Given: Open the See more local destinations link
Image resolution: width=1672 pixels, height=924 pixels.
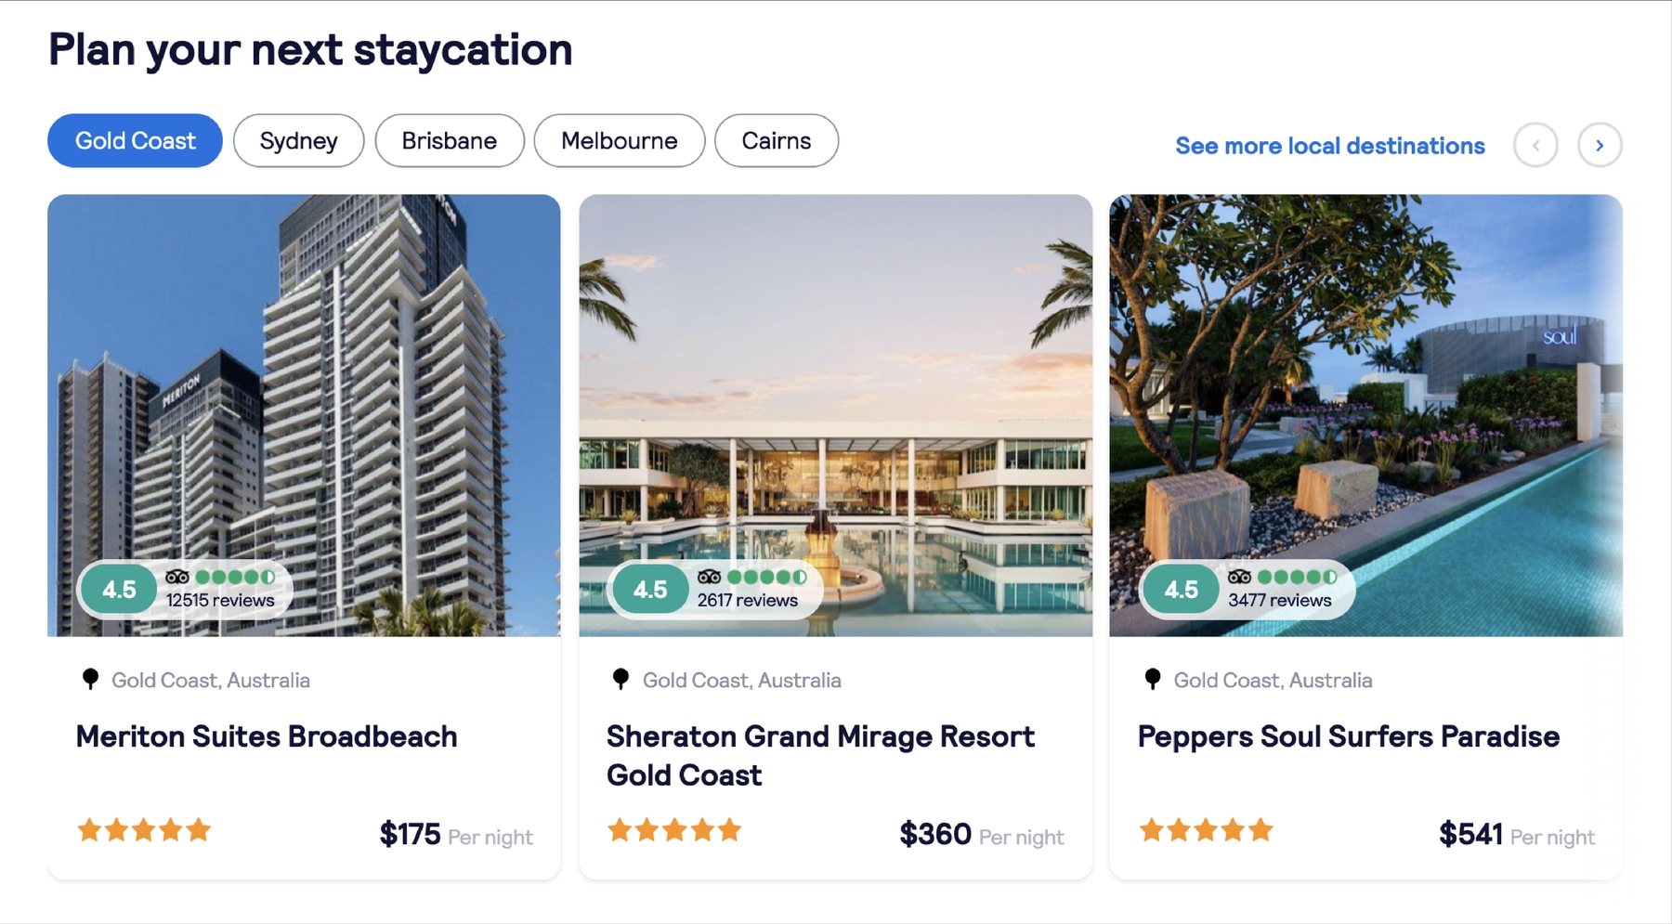Looking at the screenshot, I should (1330, 146).
